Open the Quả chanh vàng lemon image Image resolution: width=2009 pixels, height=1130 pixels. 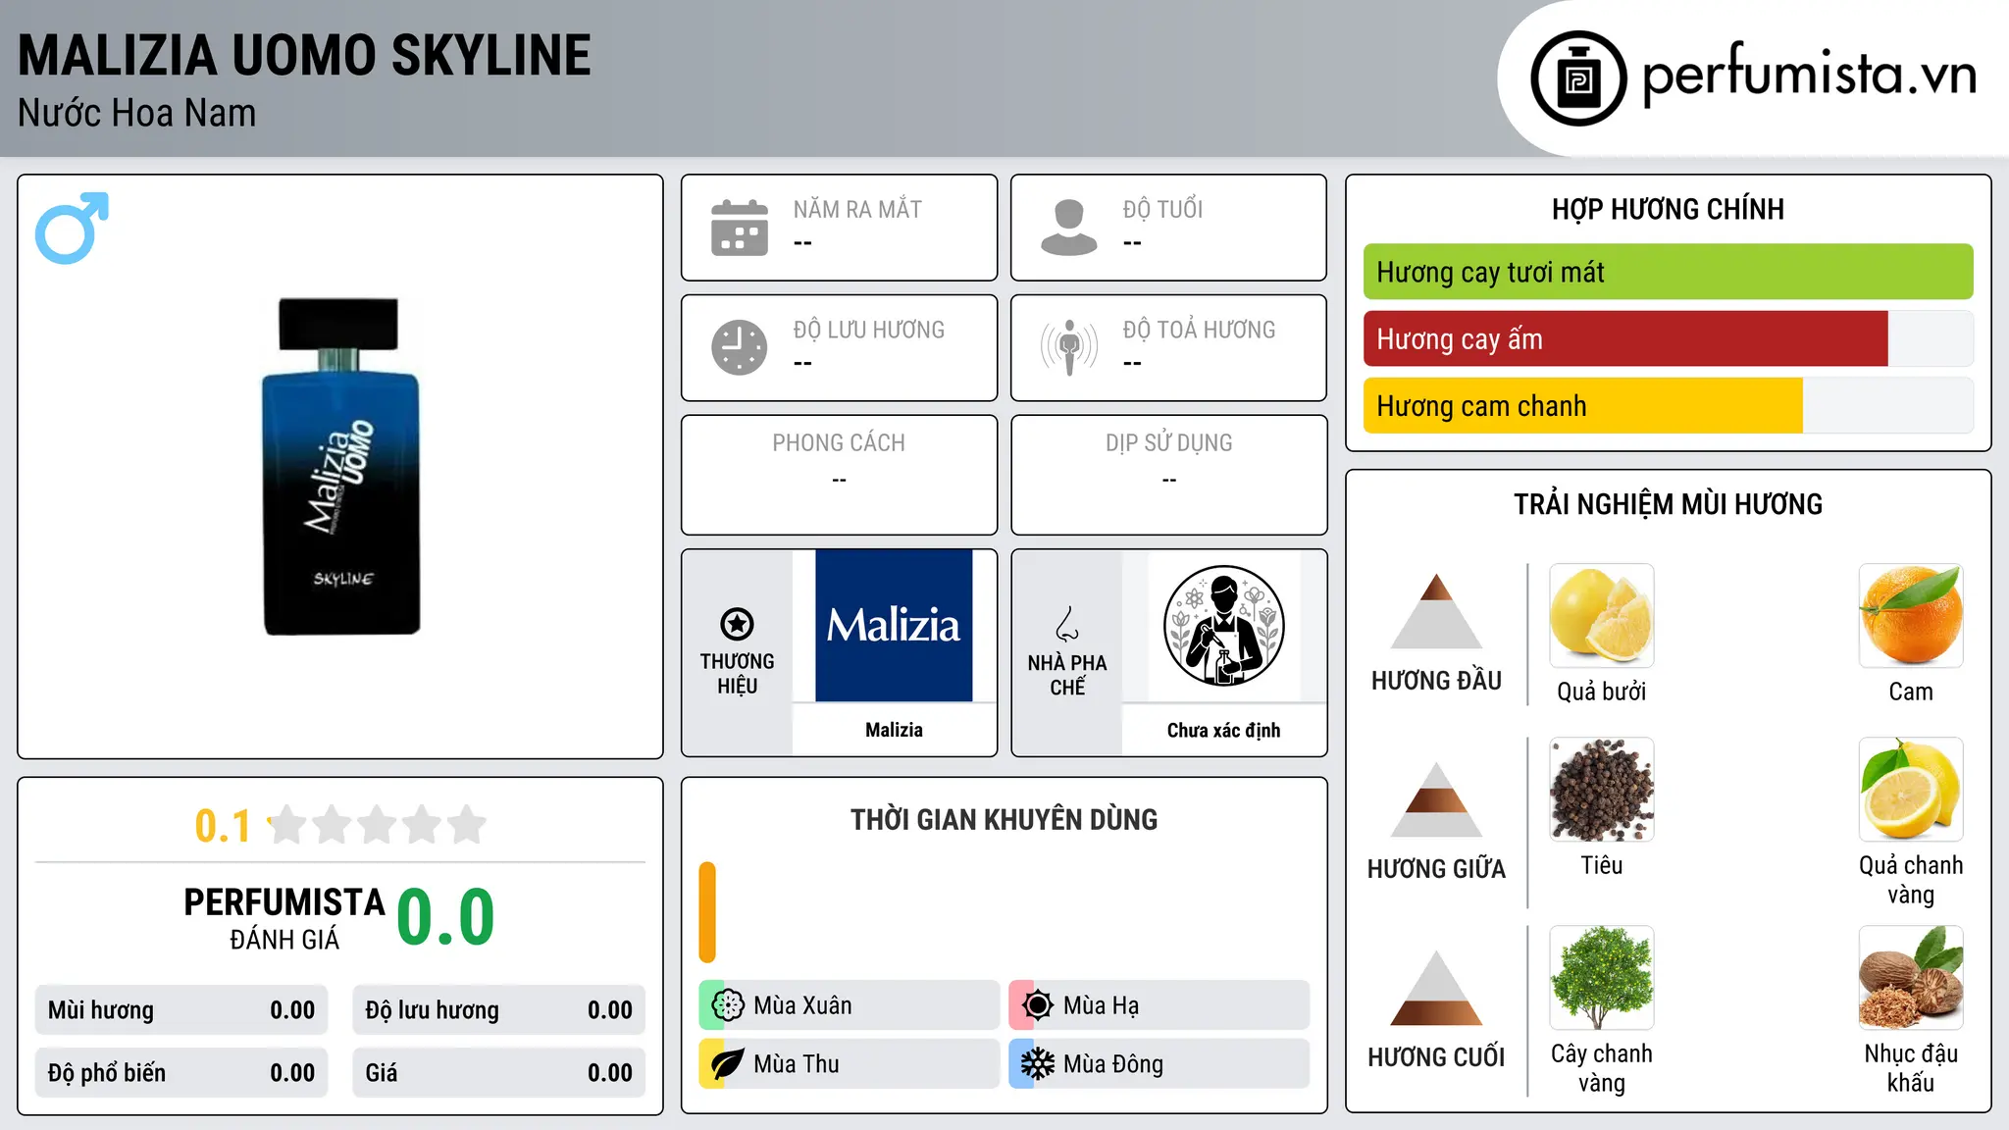[x=1911, y=790]
